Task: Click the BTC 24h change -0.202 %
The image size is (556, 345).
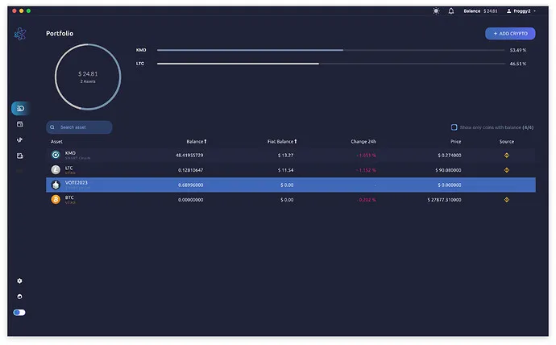Action: 367,200
